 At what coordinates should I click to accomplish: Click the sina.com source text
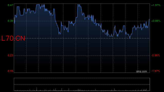click(x=141, y=72)
